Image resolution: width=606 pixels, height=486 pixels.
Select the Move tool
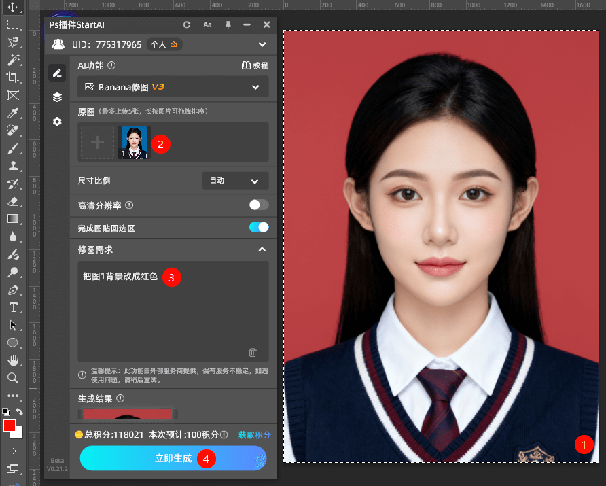(x=14, y=7)
